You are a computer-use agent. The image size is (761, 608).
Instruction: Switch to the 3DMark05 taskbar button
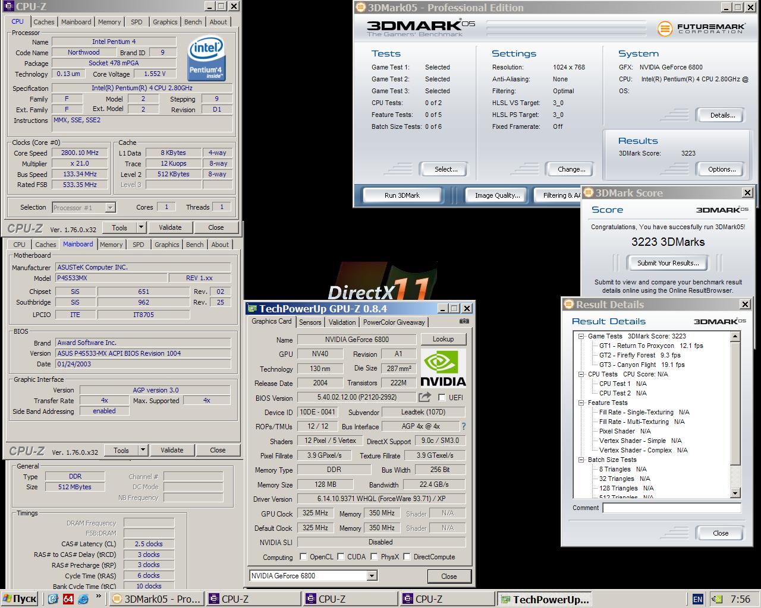157,599
